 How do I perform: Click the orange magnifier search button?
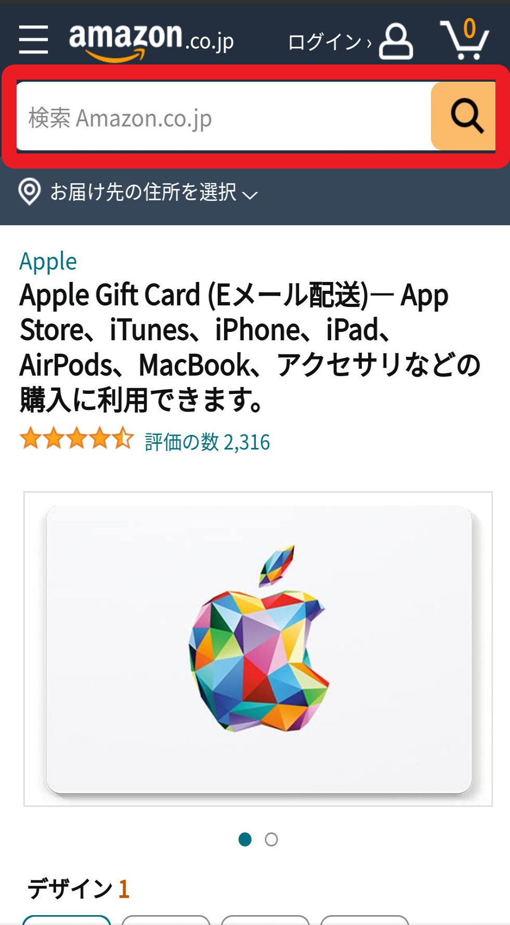(463, 116)
